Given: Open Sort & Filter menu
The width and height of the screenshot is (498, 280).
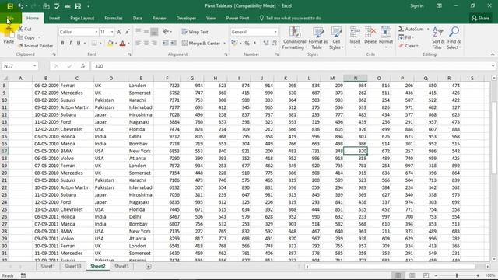Looking at the screenshot, I should point(438,38).
